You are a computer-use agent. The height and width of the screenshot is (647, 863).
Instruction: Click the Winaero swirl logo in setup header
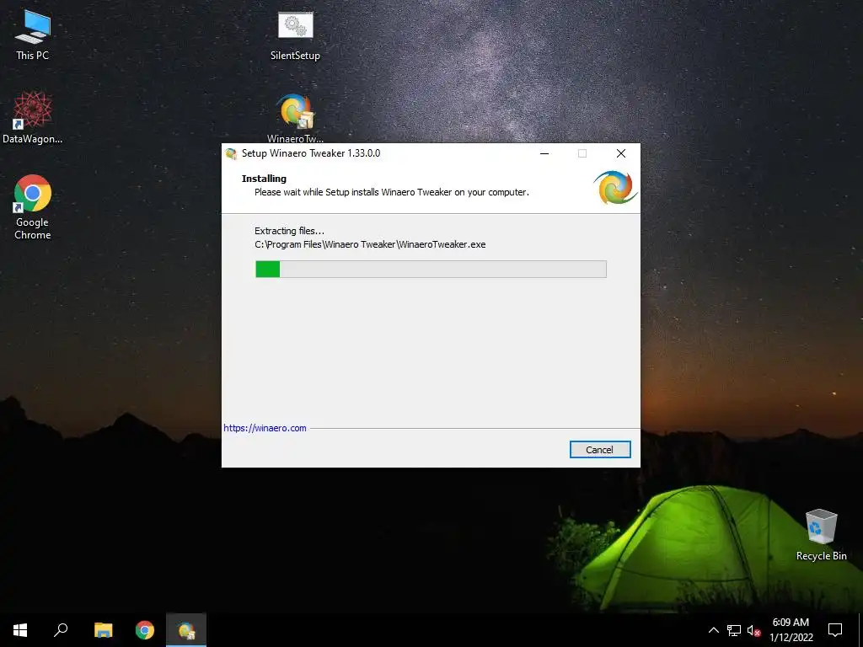click(x=615, y=188)
